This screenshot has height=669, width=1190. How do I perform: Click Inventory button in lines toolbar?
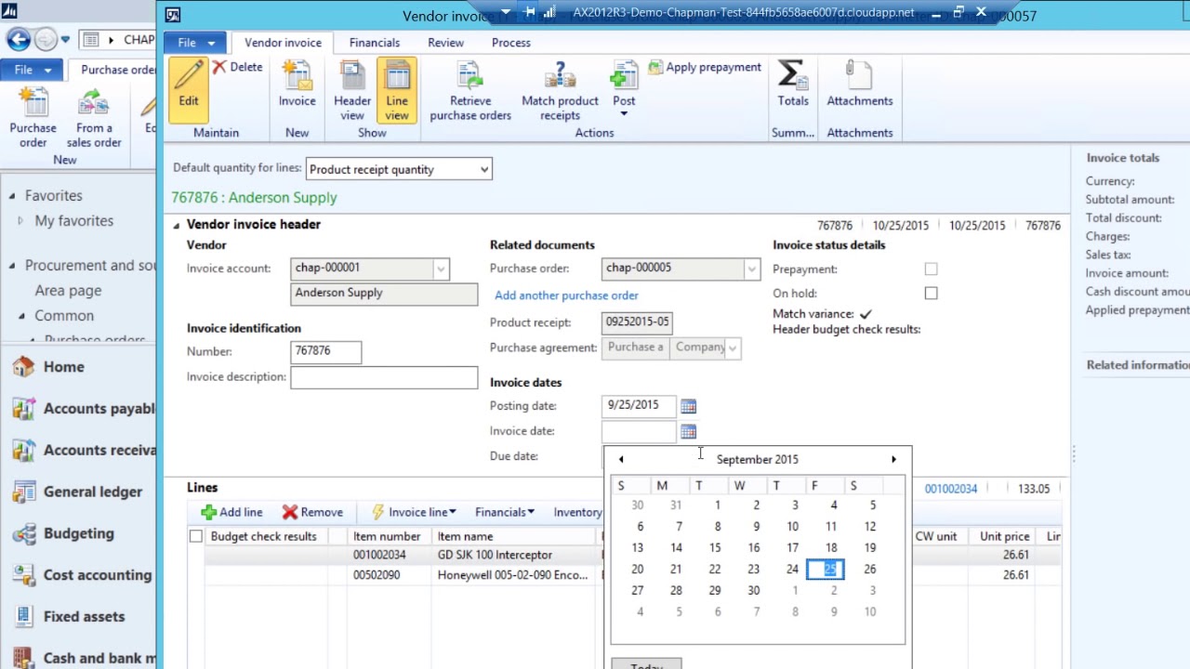[577, 512]
